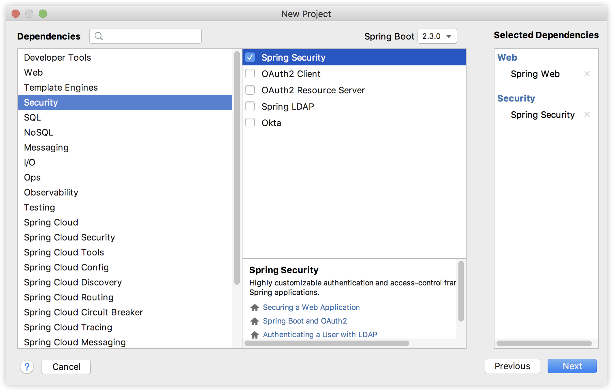613x391 pixels.
Task: Select the Spring Cloud Security category
Action: 69,237
